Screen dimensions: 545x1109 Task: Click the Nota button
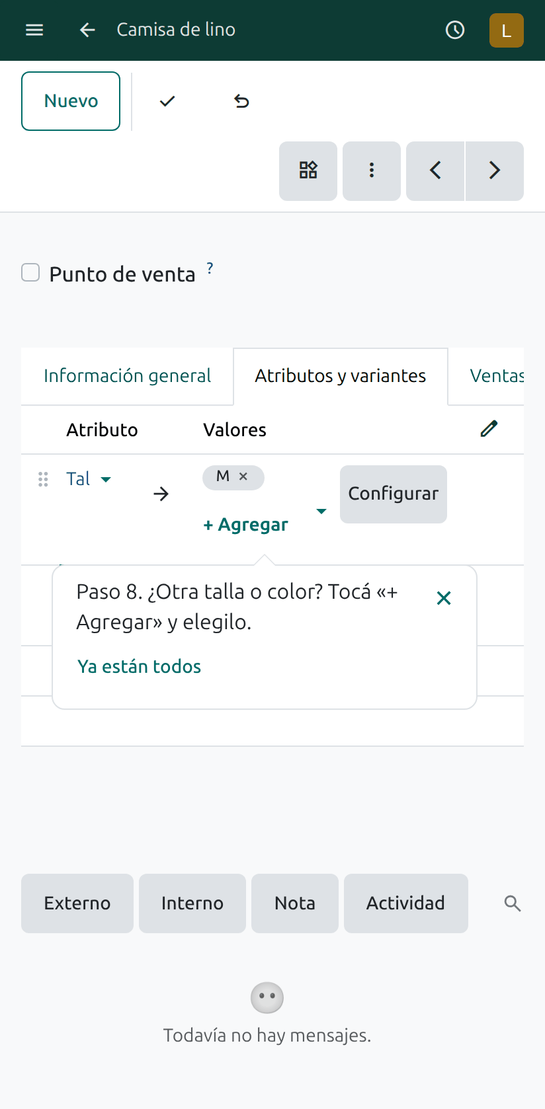pos(295,903)
